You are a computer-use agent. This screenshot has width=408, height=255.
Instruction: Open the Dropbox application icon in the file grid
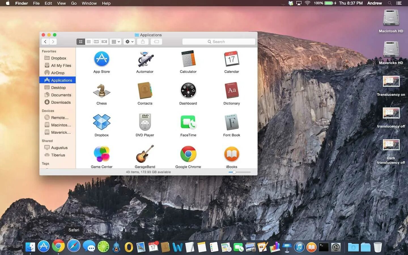click(x=101, y=122)
